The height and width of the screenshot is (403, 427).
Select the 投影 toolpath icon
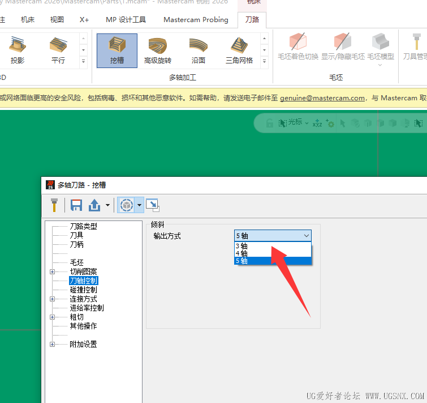[18, 50]
